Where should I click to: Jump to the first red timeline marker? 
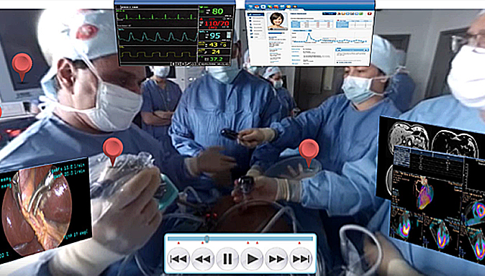pyautogui.click(x=178, y=243)
